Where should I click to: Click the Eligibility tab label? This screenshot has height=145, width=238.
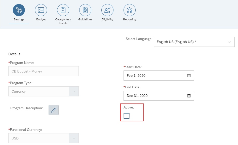pos(107,19)
